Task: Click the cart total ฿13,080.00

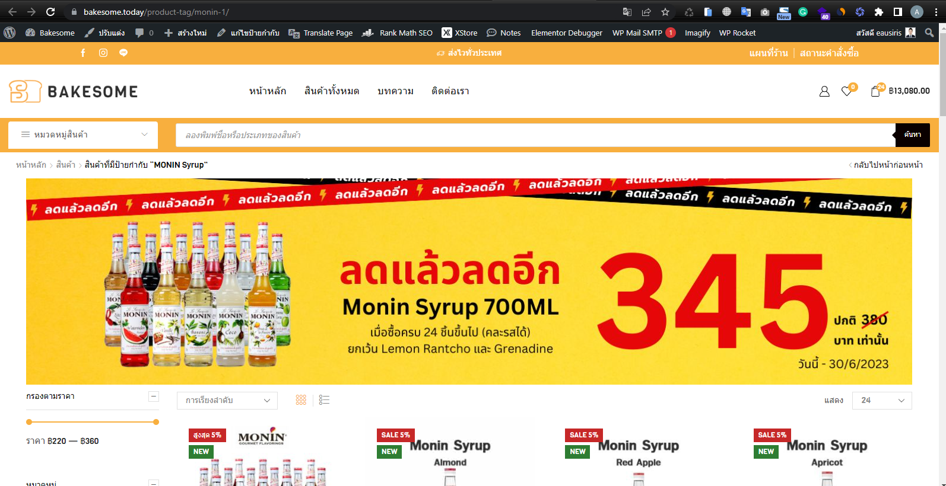Action: (909, 91)
